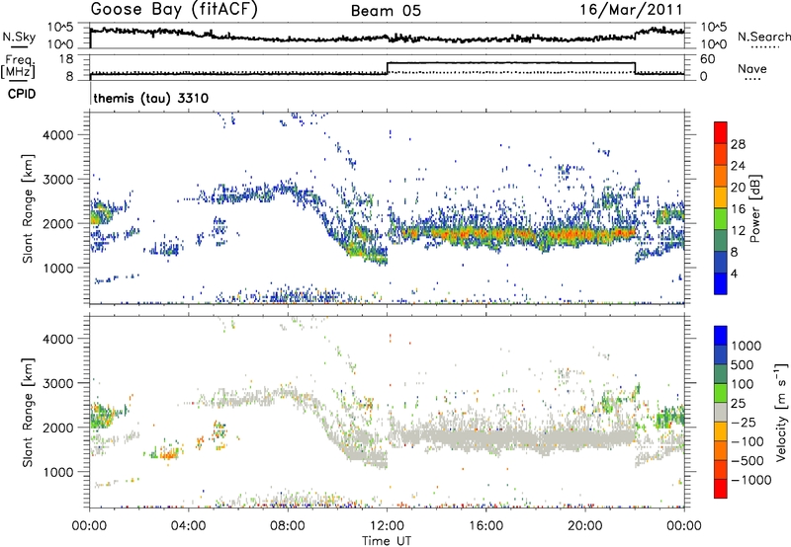Click the '20:00' time tick label
This screenshot has height=547, width=791.
pyautogui.click(x=584, y=526)
